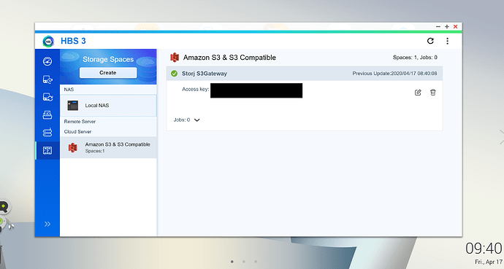Click the Cloud Server section label

coord(77,131)
